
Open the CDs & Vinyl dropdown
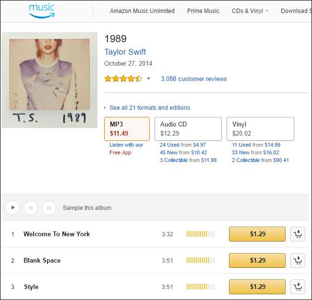tap(250, 11)
